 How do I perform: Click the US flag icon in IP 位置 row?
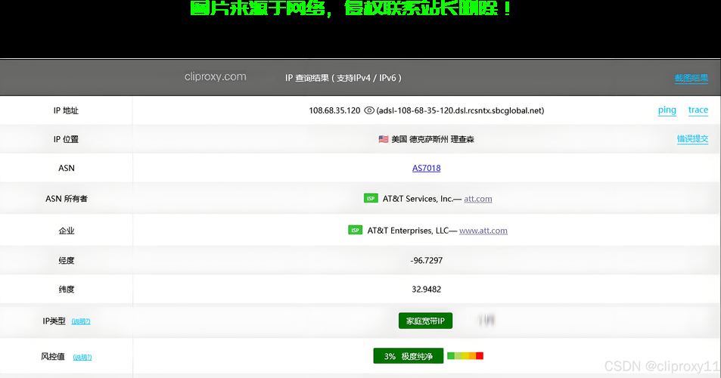coord(383,139)
